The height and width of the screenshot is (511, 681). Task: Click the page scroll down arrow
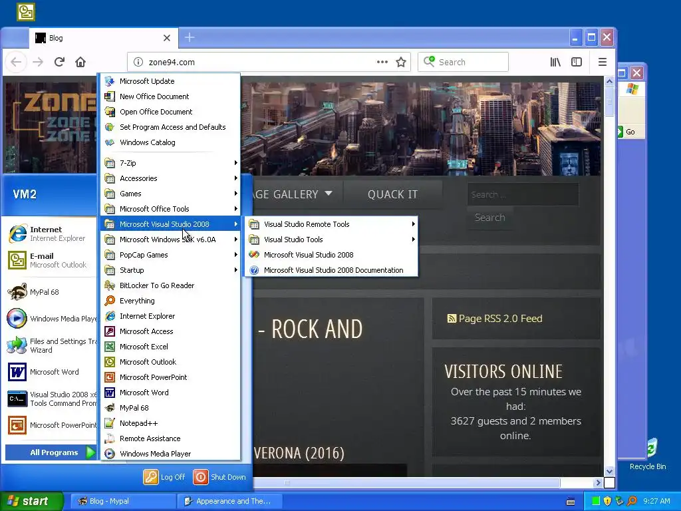(609, 472)
